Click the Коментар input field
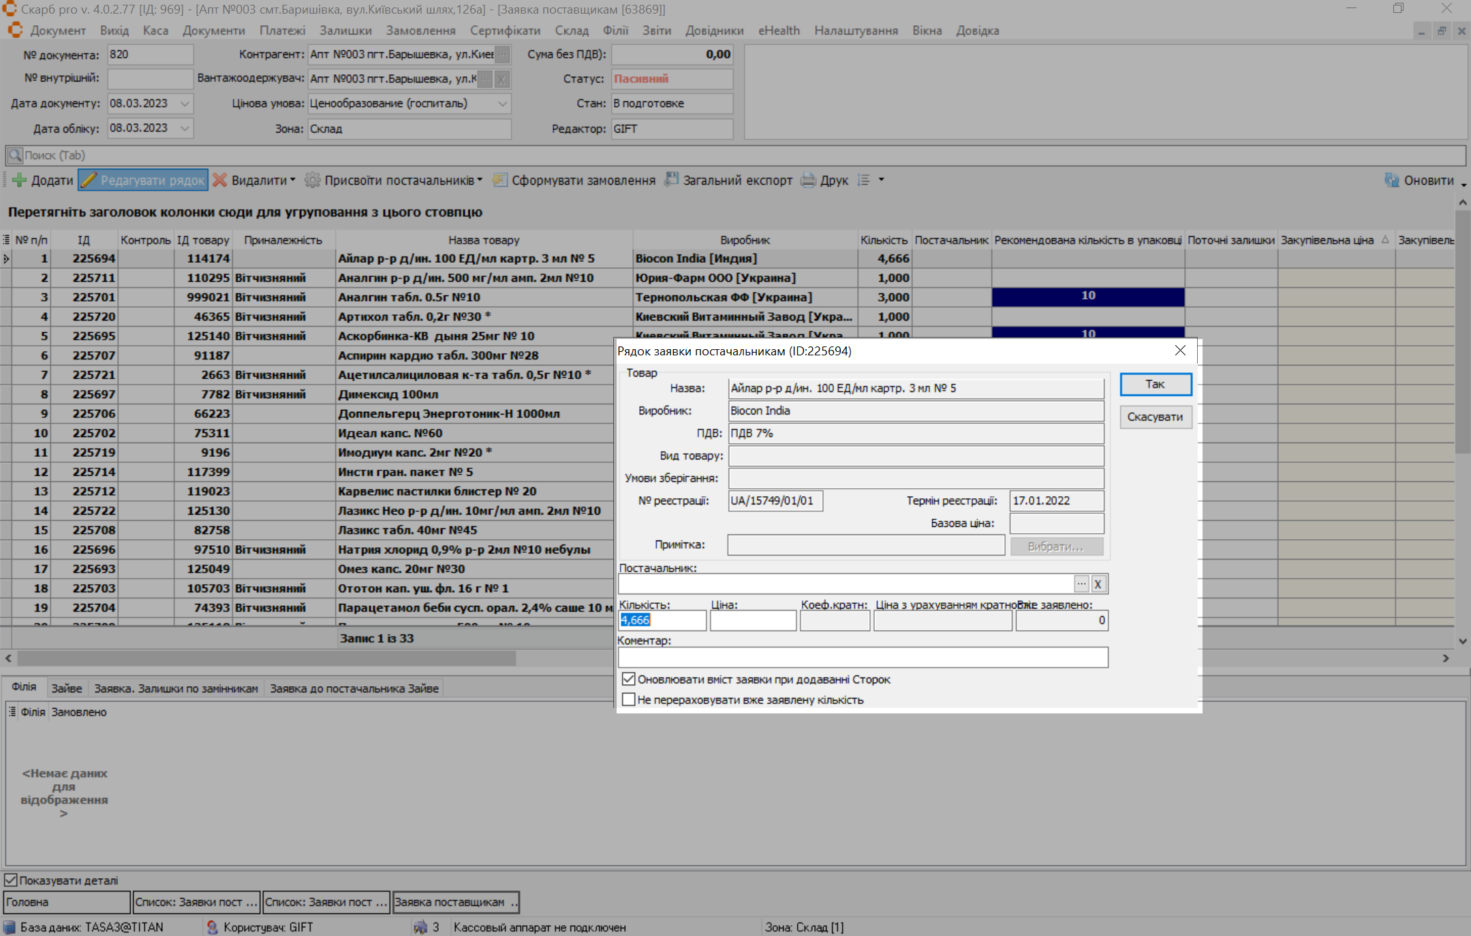Image resolution: width=1471 pixels, height=936 pixels. 862,658
